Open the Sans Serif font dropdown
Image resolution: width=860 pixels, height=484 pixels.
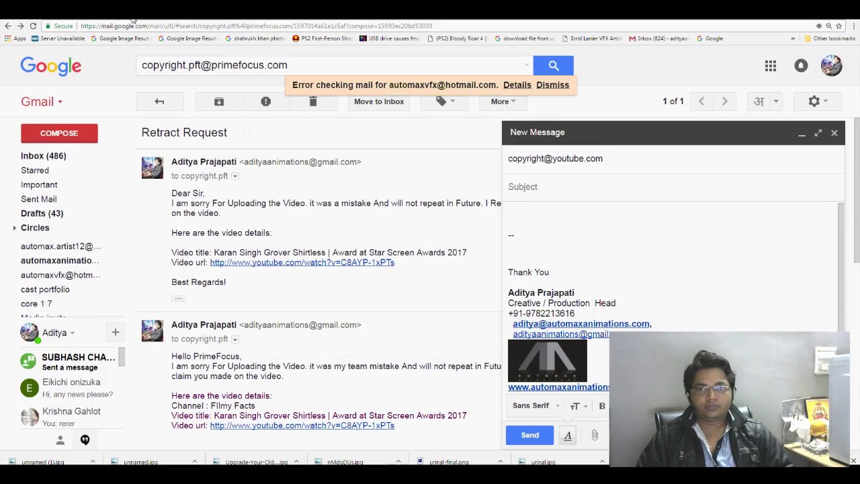(x=535, y=406)
